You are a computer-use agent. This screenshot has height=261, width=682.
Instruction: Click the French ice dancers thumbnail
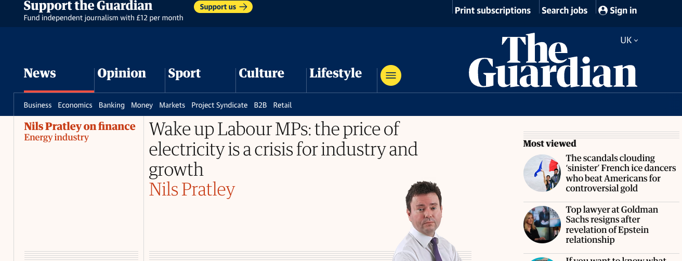point(542,173)
